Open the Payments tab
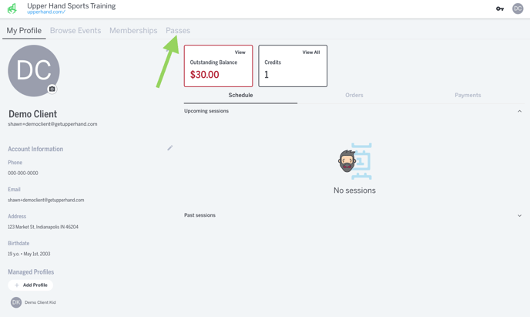The height and width of the screenshot is (317, 530). pos(468,95)
